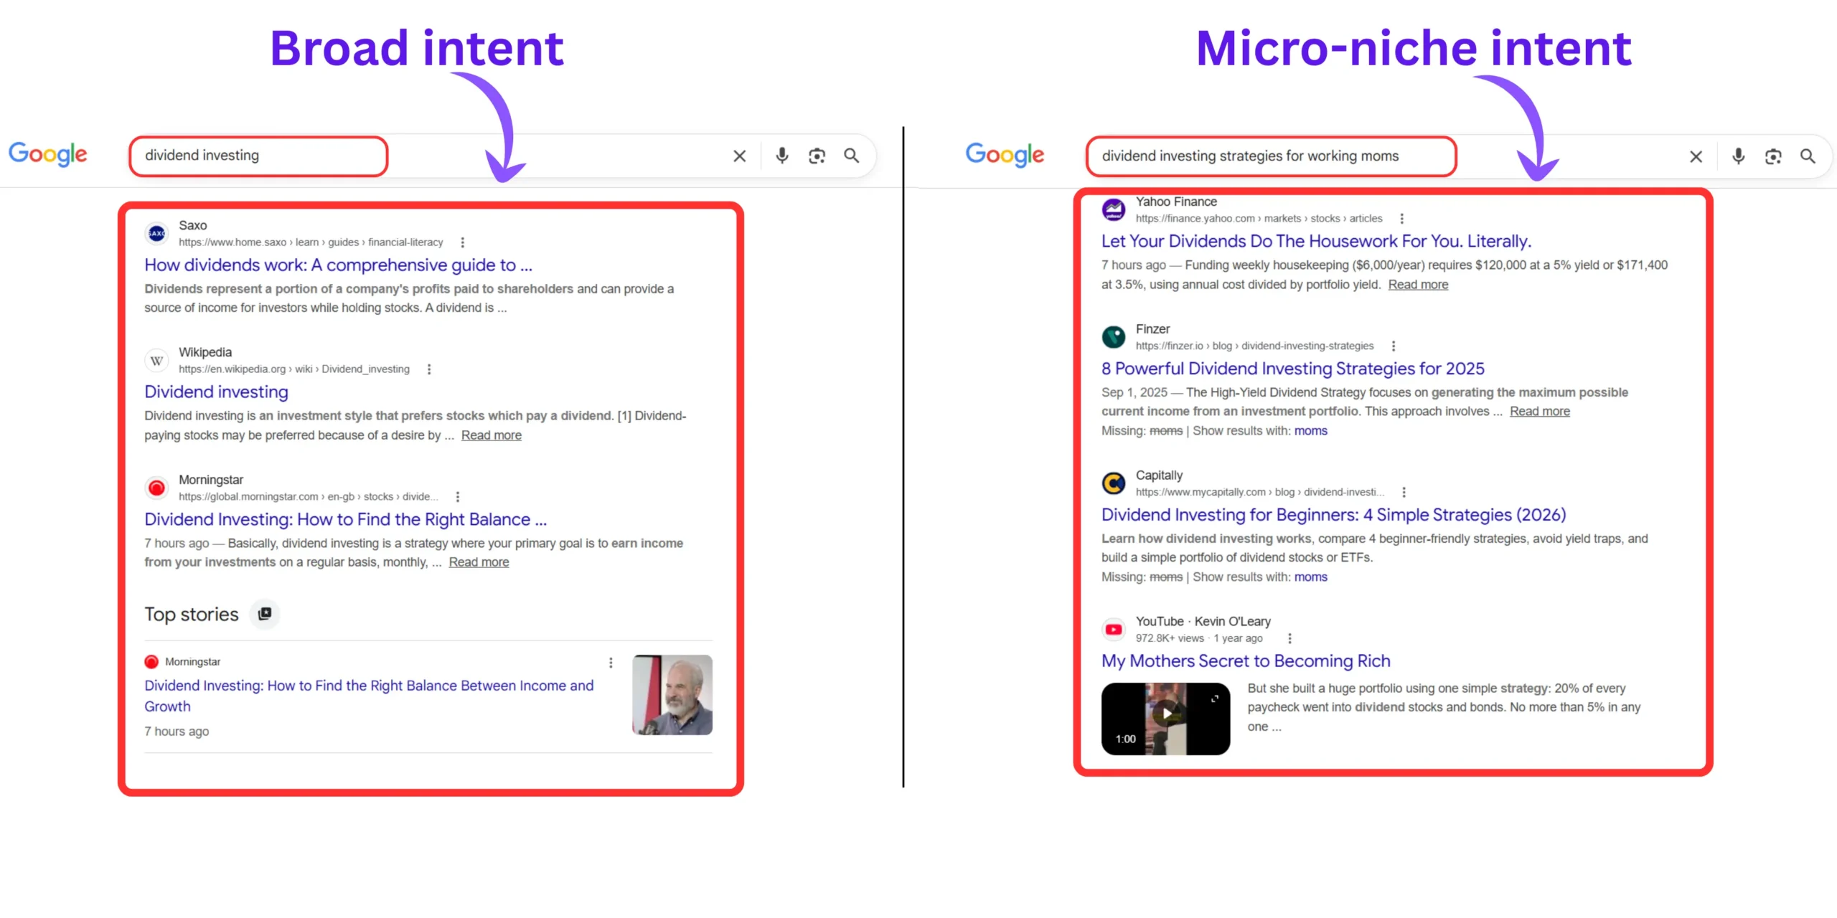Open the Capitally result options menu

(x=1404, y=492)
